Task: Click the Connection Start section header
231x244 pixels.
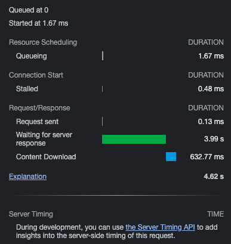Action: coord(36,75)
